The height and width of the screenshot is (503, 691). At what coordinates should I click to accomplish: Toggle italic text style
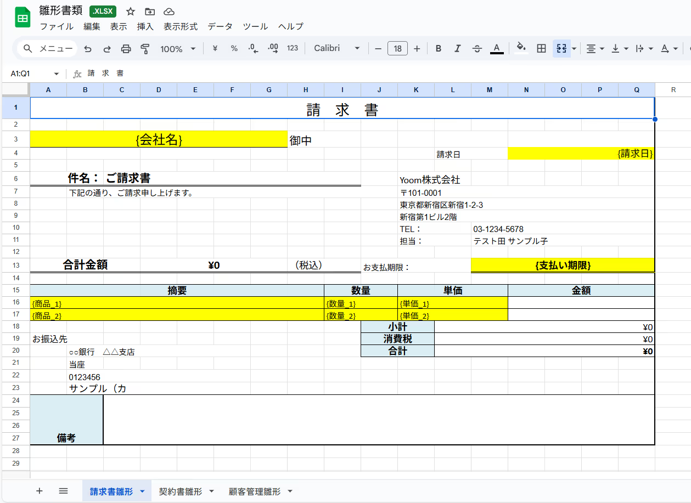point(457,48)
